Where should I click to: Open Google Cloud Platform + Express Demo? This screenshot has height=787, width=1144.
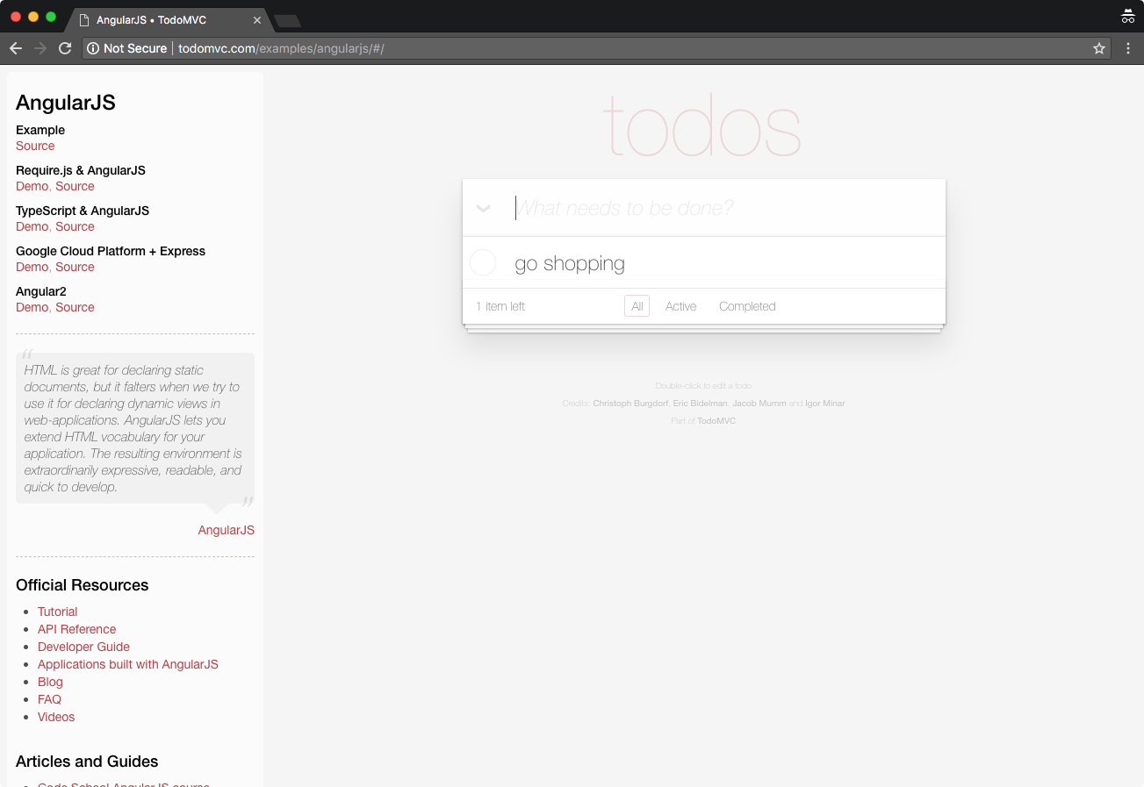32,267
